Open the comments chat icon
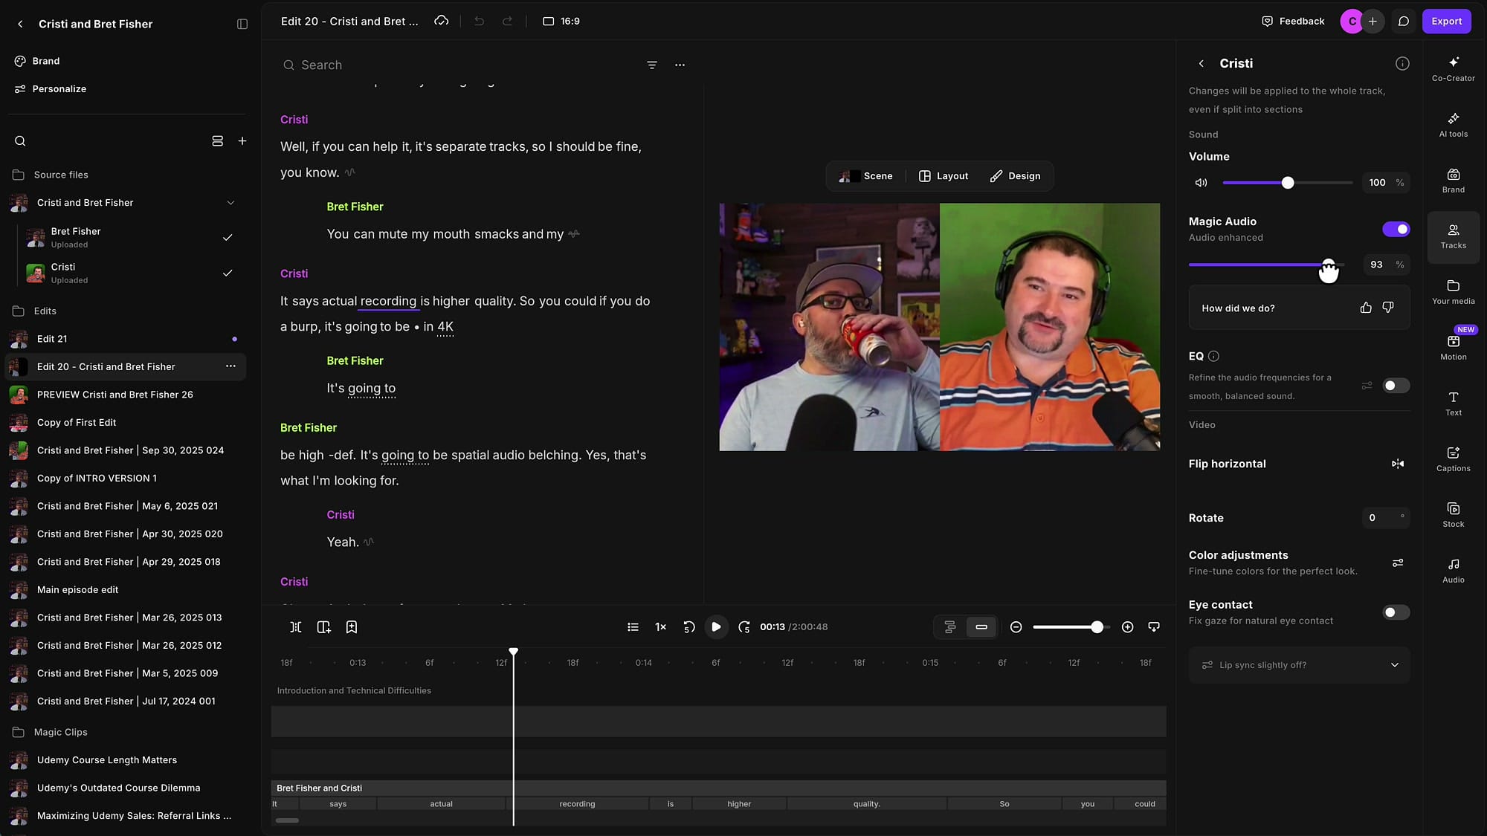 1403,22
